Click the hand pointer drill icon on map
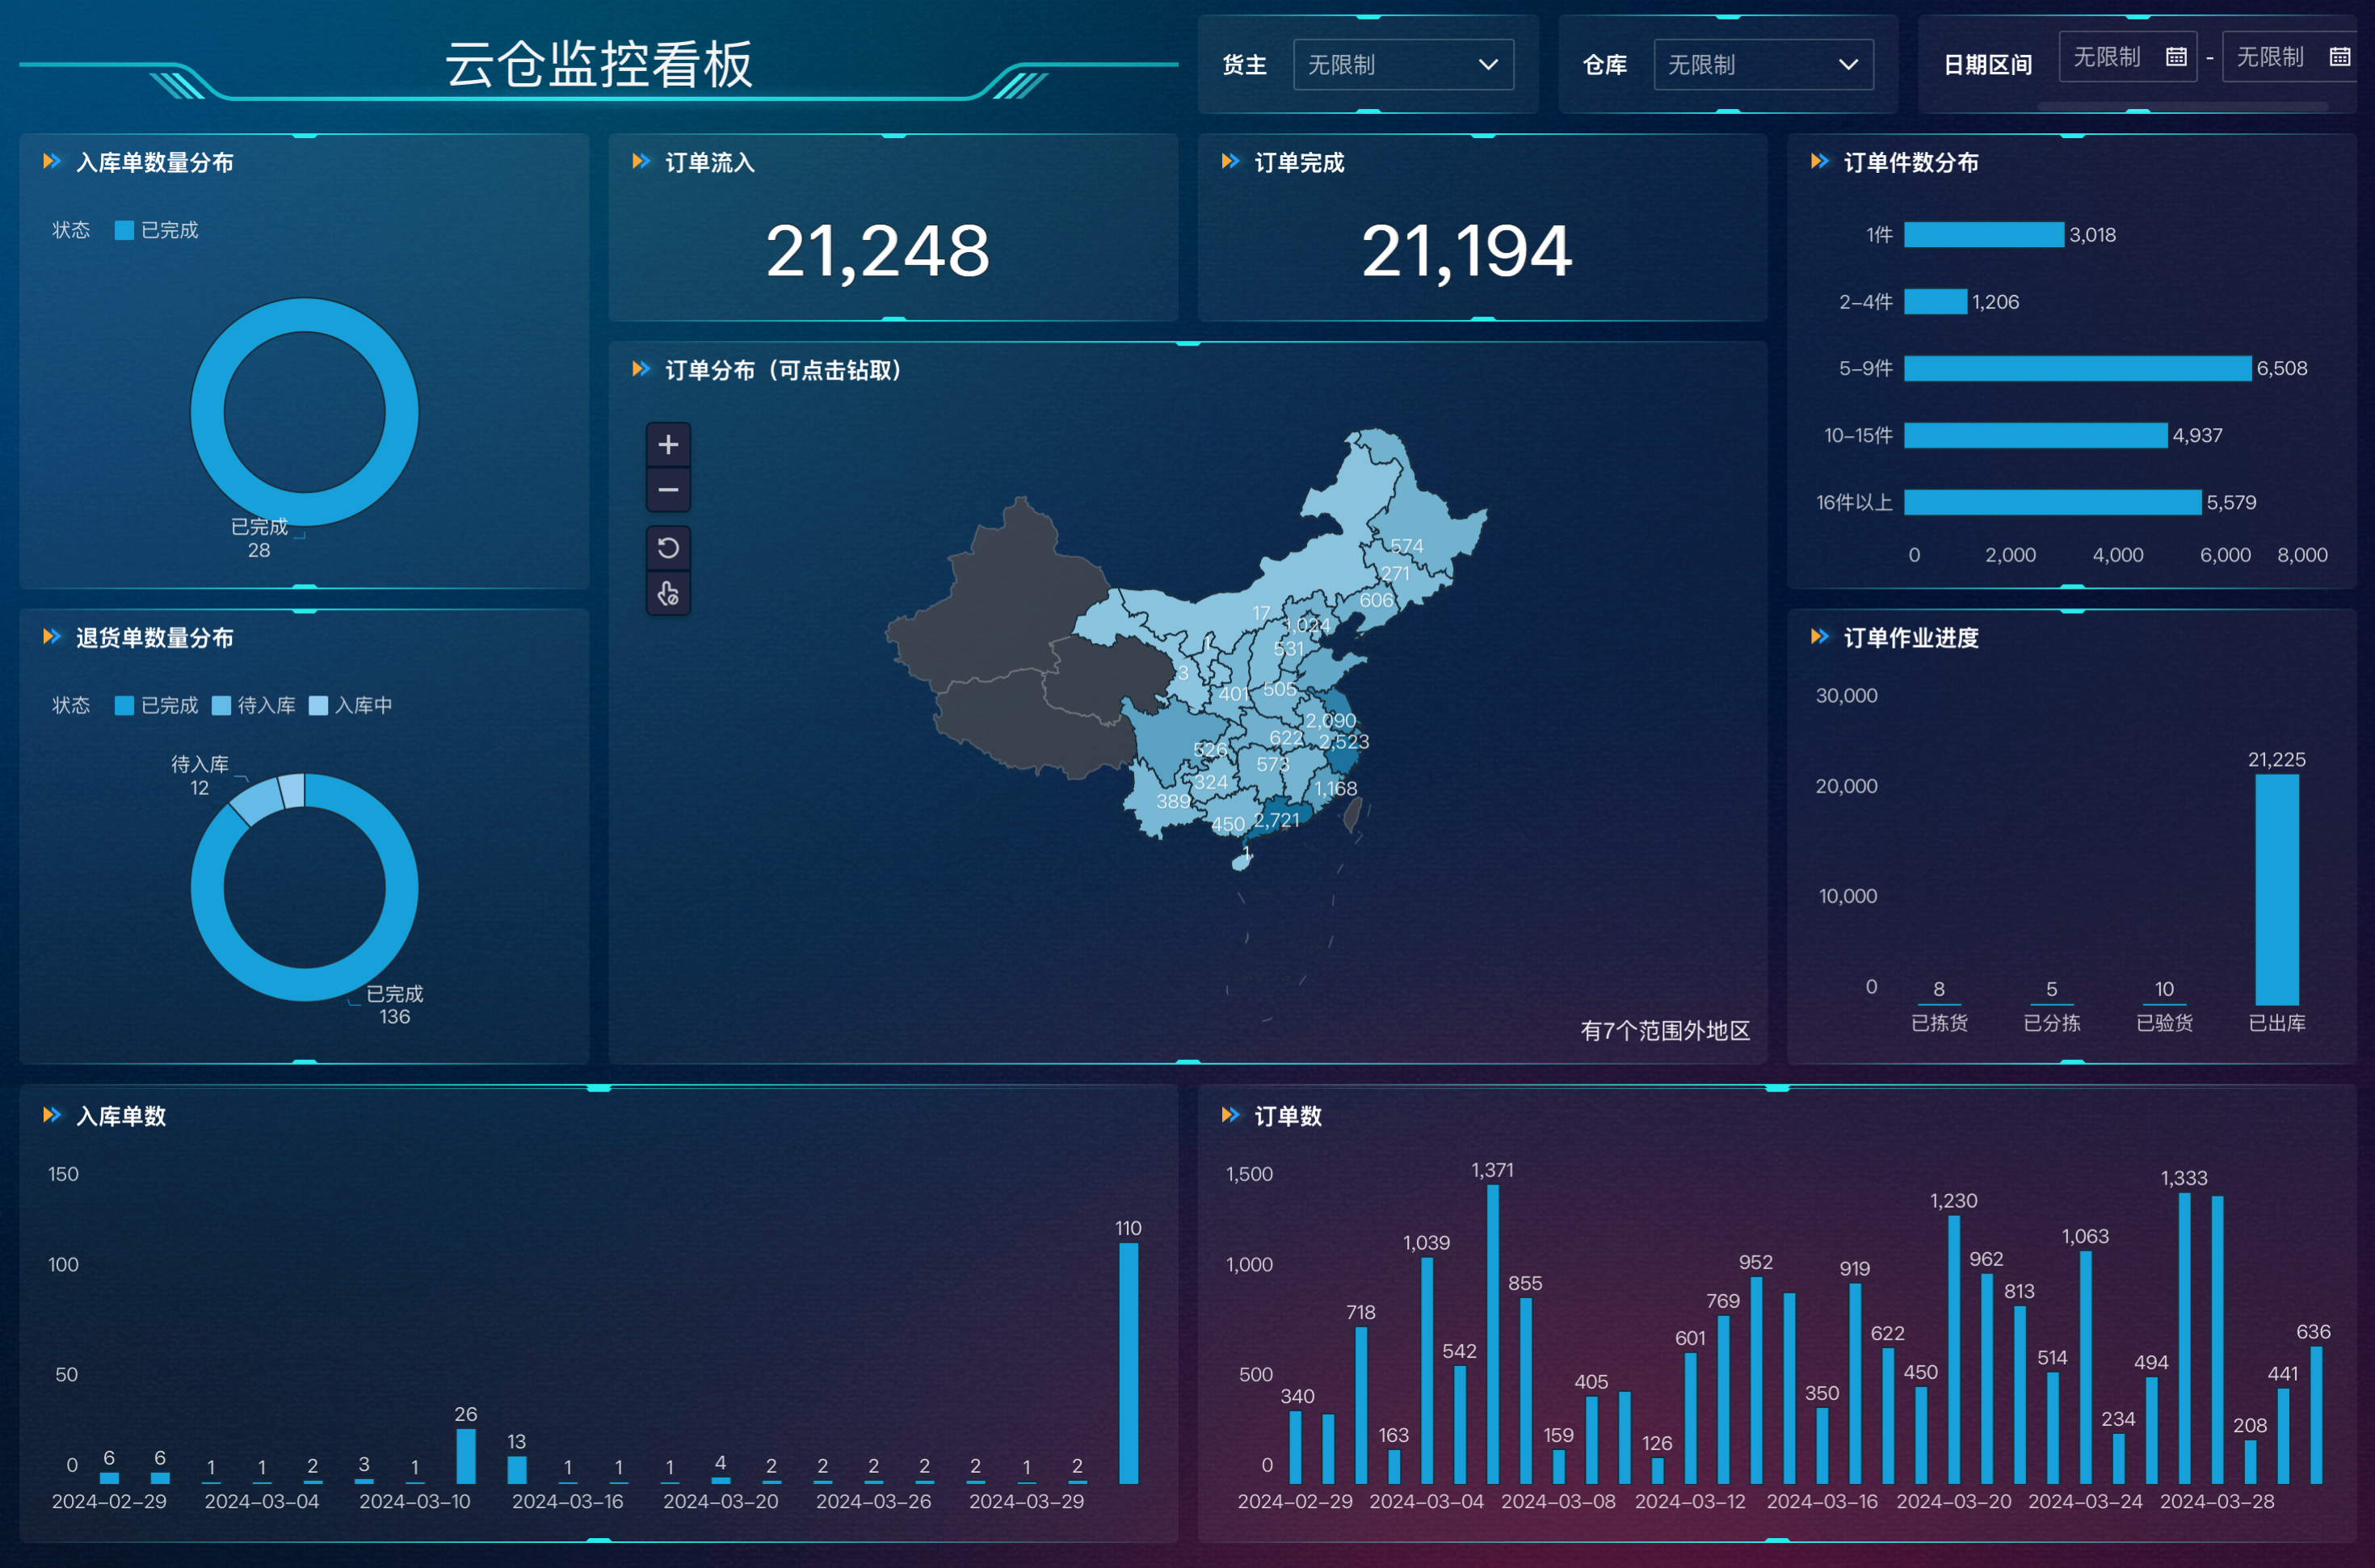 [x=668, y=593]
